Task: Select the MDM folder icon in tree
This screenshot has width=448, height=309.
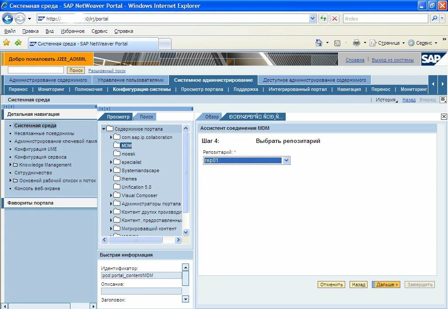Action: point(116,145)
